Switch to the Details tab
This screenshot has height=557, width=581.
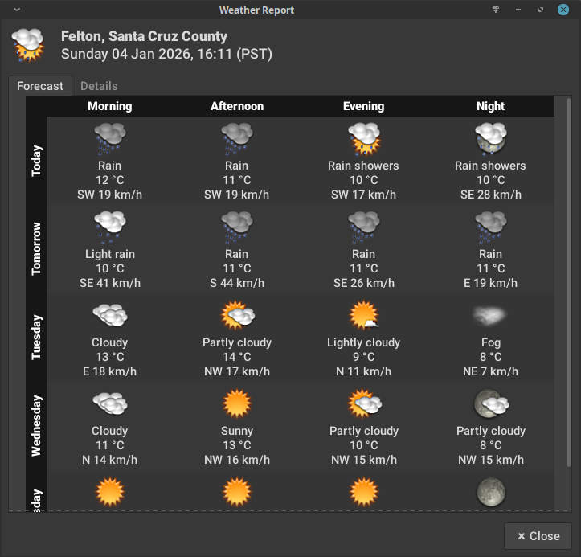point(99,86)
